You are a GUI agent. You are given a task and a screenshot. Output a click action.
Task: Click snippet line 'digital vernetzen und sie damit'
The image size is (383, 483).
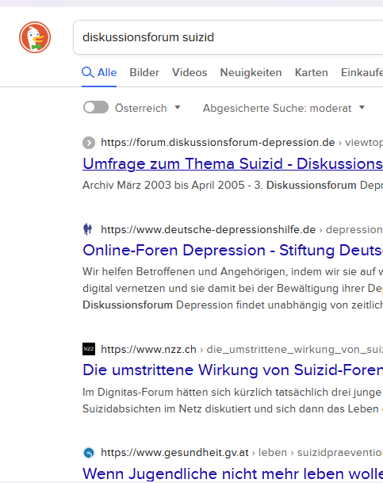pos(233,289)
